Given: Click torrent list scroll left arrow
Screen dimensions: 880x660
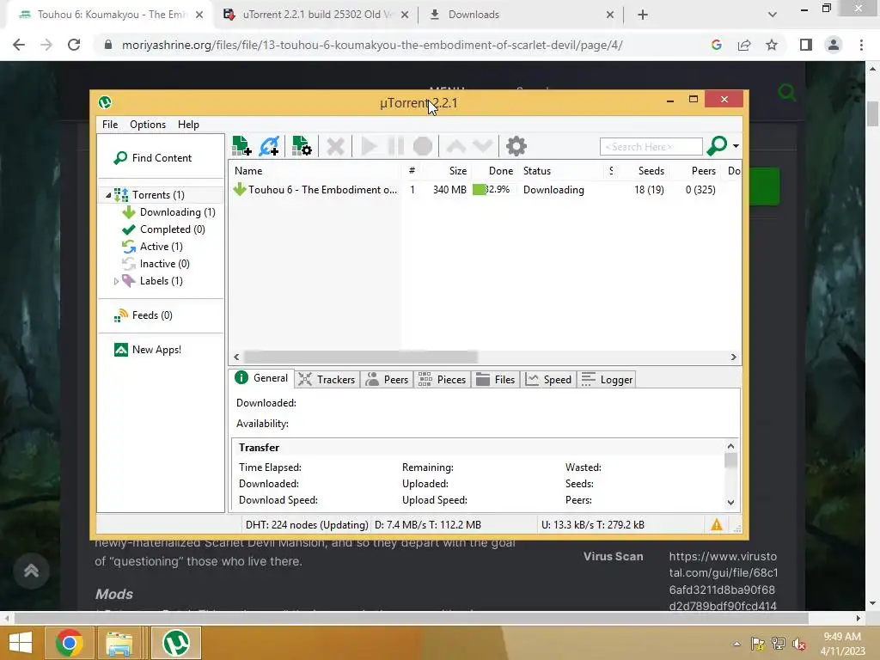Looking at the screenshot, I should (236, 357).
